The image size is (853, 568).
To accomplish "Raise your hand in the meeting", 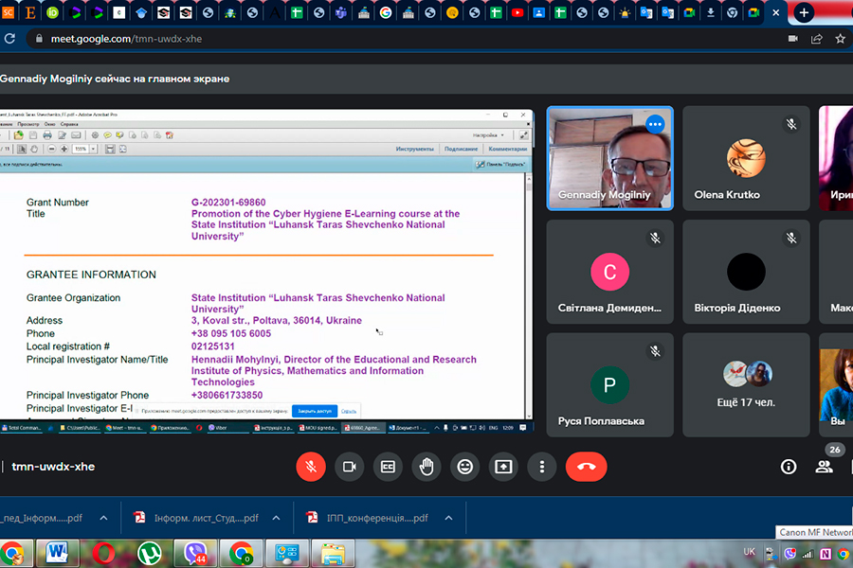I will click(426, 467).
